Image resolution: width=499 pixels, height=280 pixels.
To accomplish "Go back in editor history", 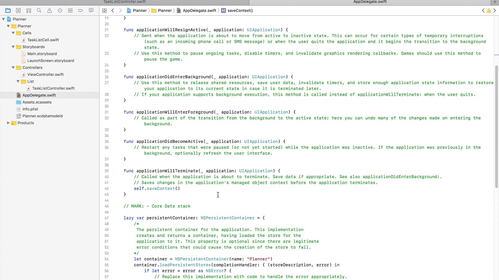I will coord(113,10).
